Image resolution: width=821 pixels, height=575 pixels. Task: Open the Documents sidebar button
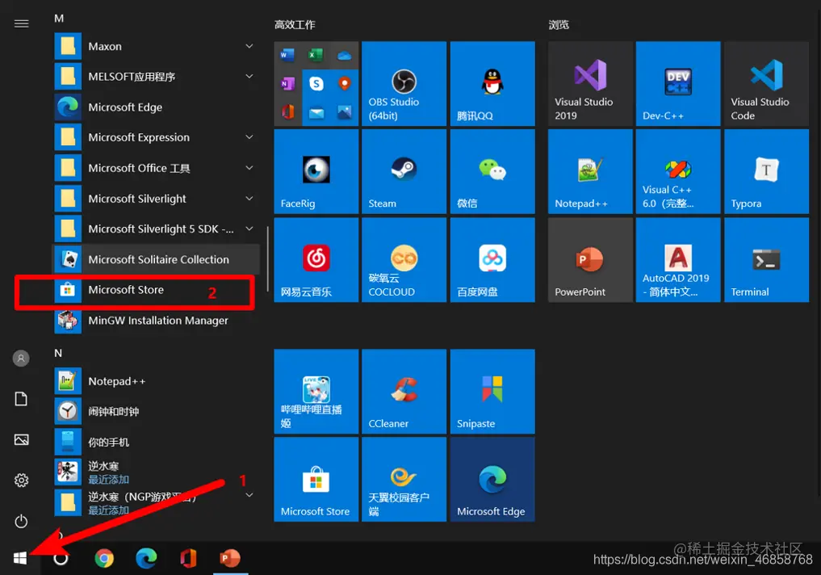point(21,399)
